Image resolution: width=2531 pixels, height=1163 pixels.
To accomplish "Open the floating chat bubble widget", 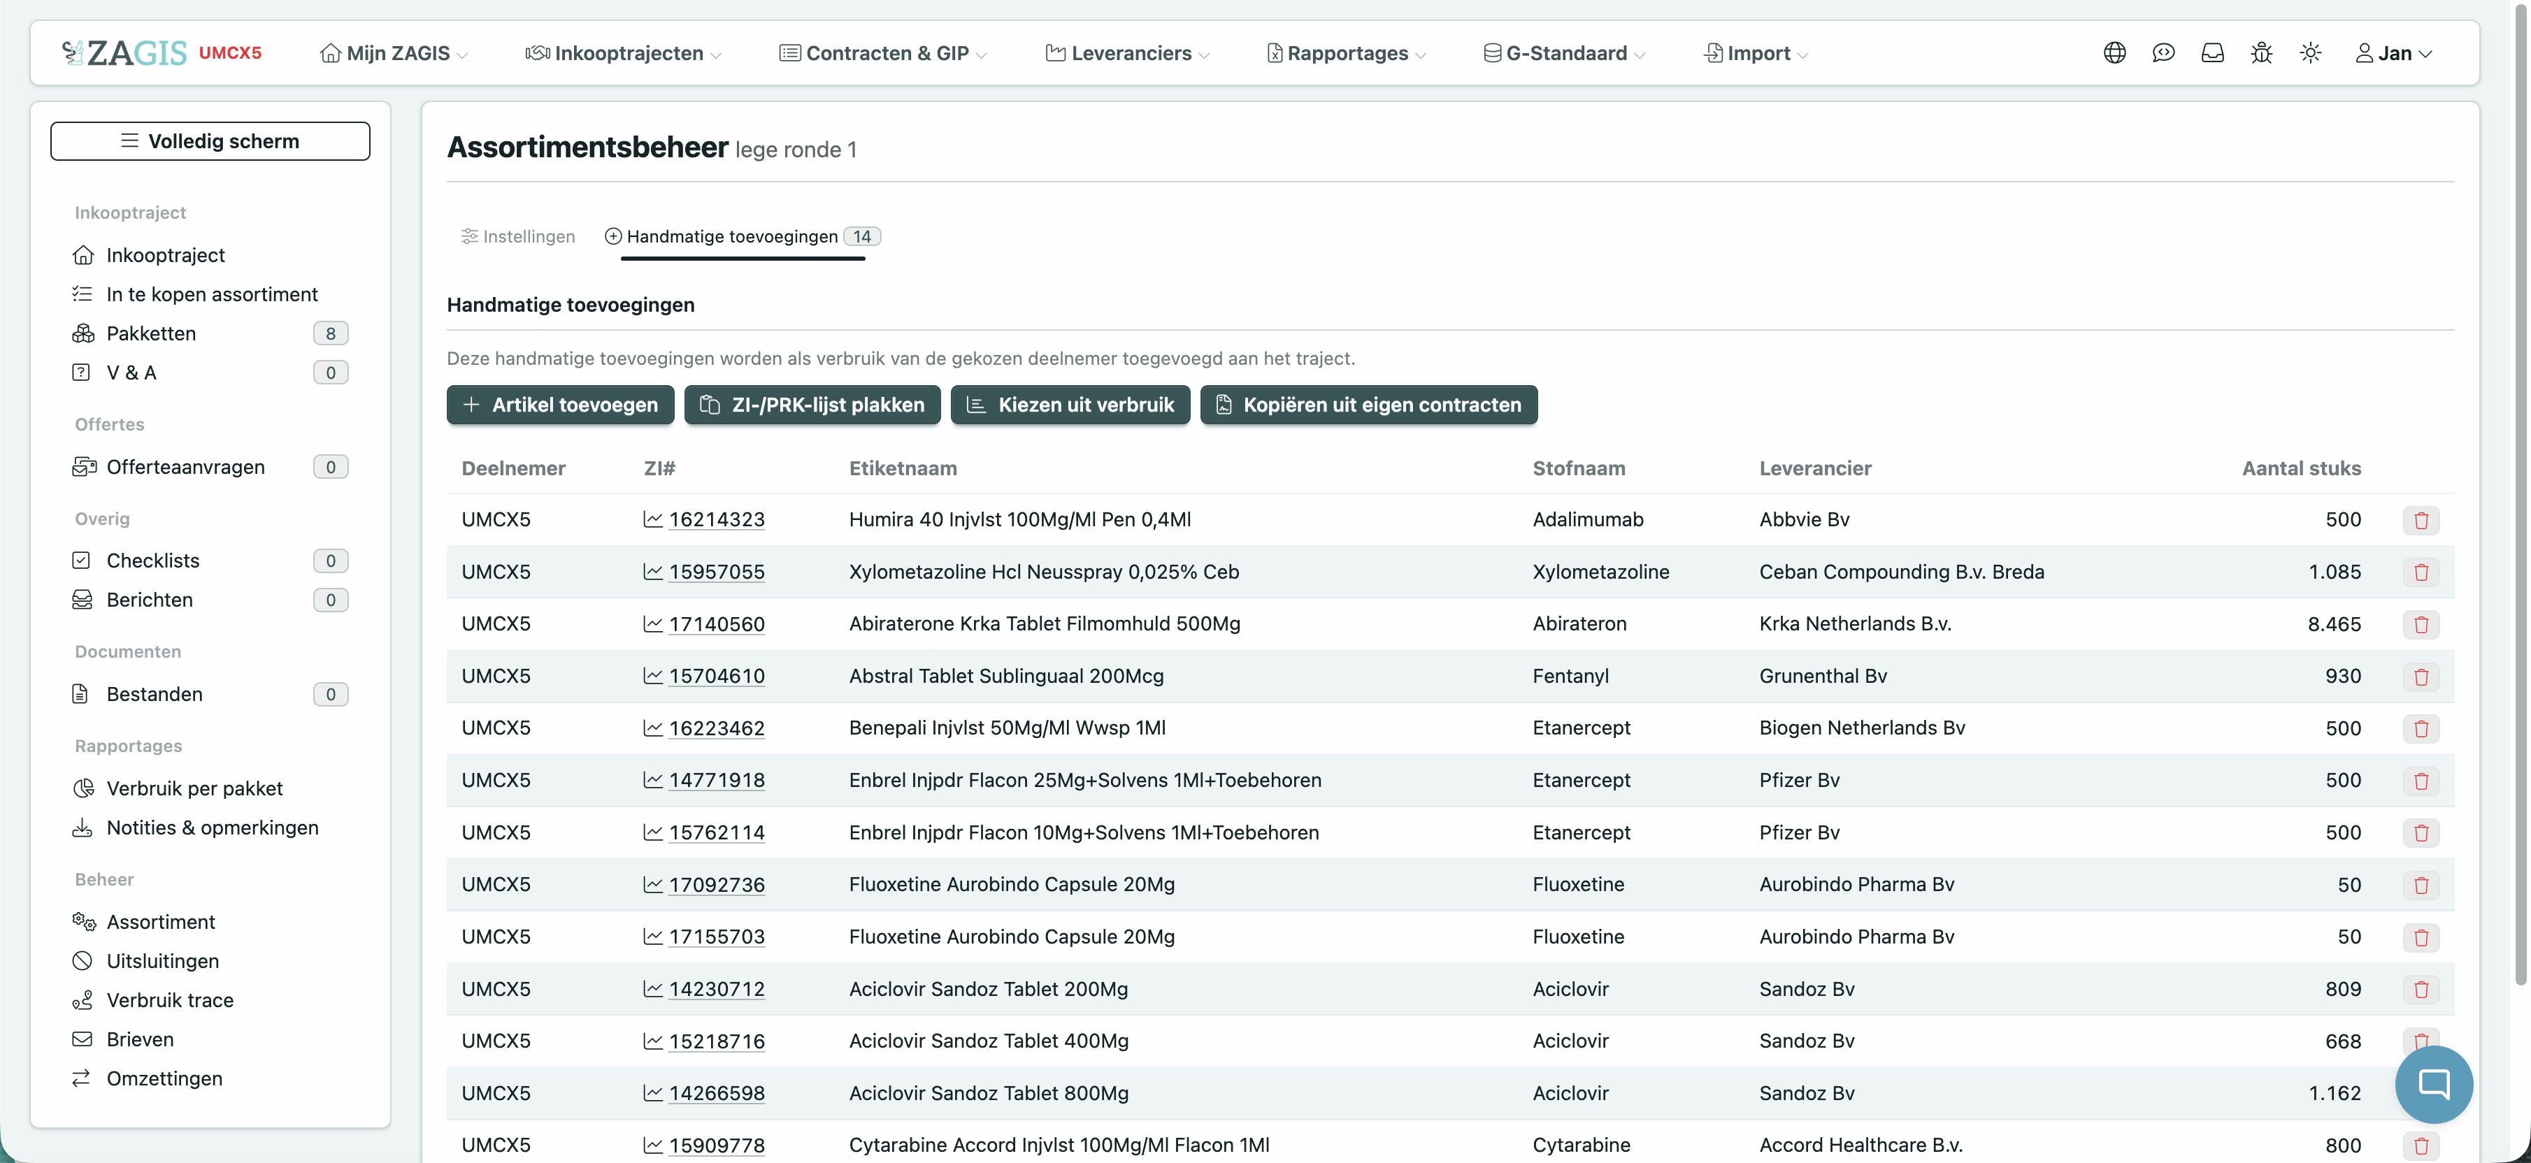I will coord(2432,1083).
